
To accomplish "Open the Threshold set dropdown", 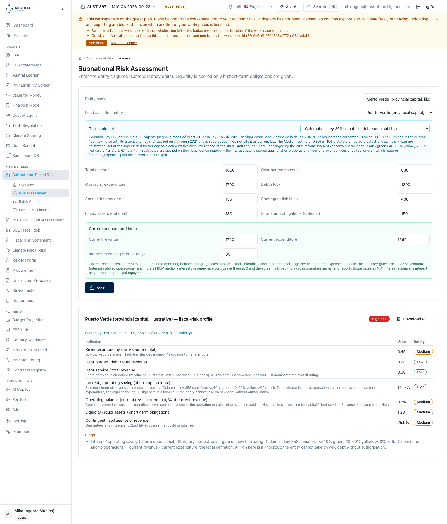I will pos(365,129).
